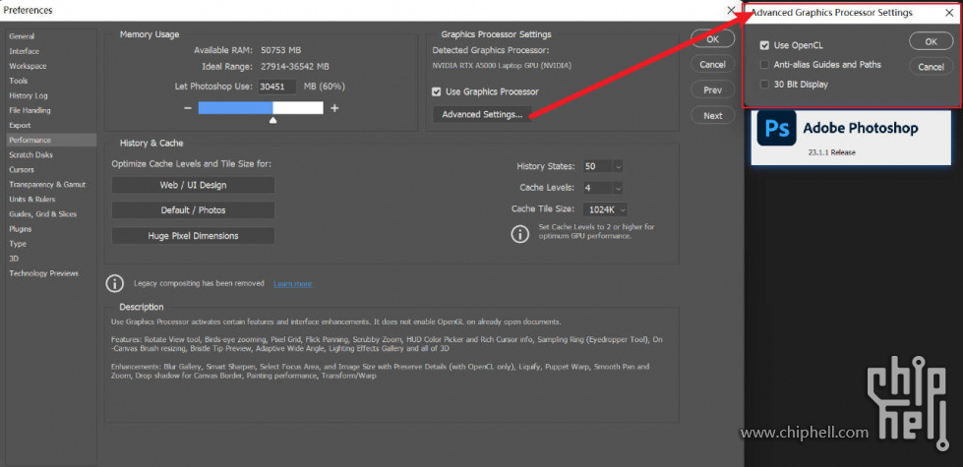The image size is (963, 467).
Task: Click the info icon beside Cache Levels hint
Action: pyautogui.click(x=520, y=234)
